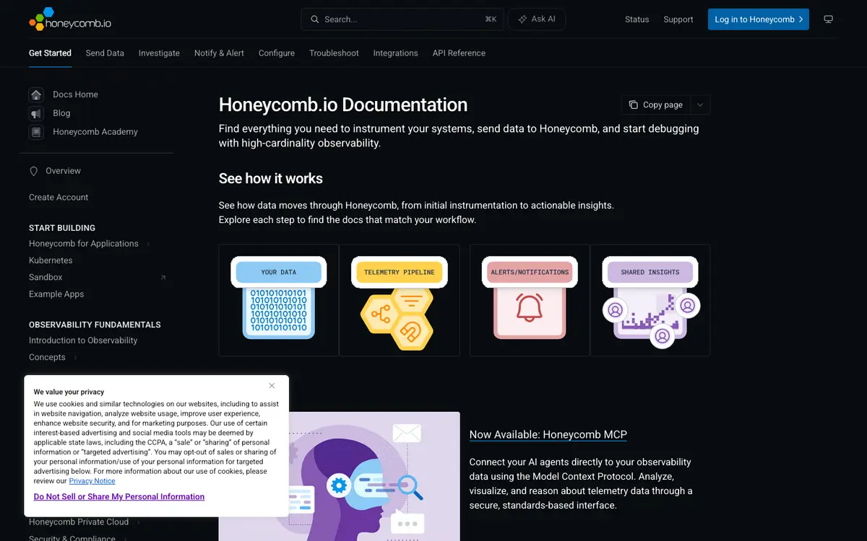Click the Honeycomb.io logo
867x541 pixels.
pyautogui.click(x=70, y=19)
